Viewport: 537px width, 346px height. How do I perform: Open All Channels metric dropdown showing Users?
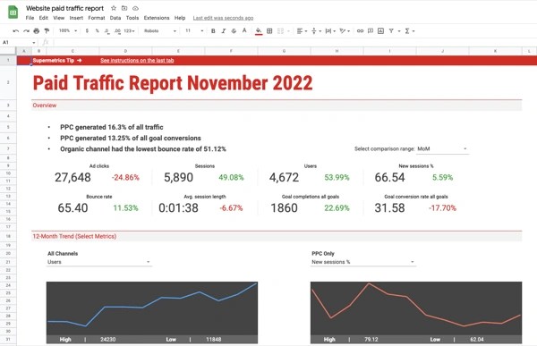click(99, 262)
